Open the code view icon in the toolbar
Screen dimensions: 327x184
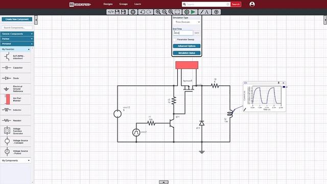pos(110,12)
